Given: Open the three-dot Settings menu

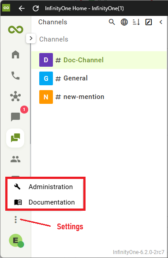Looking at the screenshot, I should tap(15, 220).
